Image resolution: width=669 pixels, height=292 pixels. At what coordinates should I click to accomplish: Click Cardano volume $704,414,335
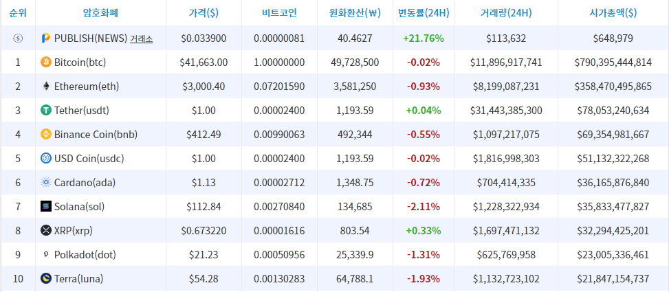pyautogui.click(x=506, y=183)
